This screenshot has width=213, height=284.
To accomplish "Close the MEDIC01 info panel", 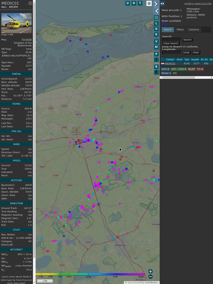I will click(30, 3).
